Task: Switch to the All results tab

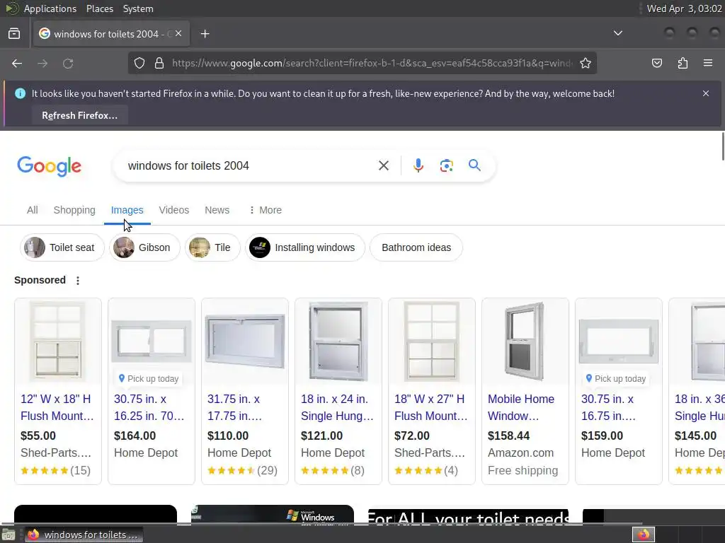Action: coord(33,210)
